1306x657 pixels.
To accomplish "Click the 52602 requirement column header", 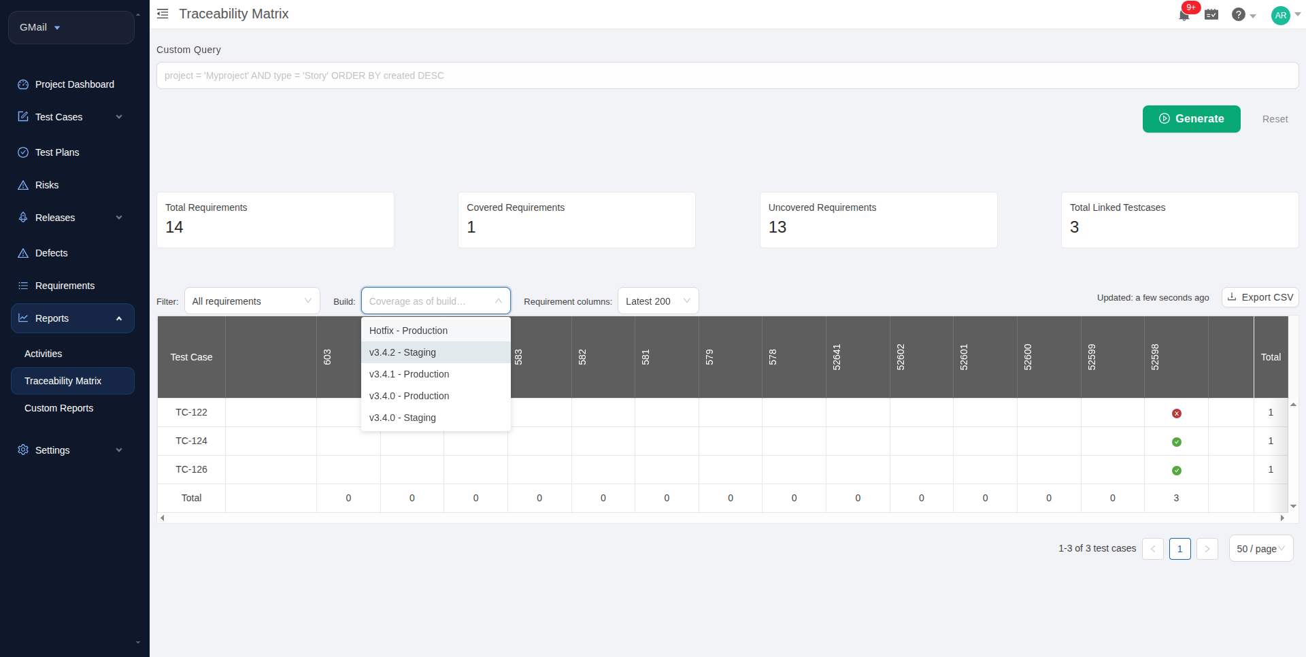I will pos(922,357).
